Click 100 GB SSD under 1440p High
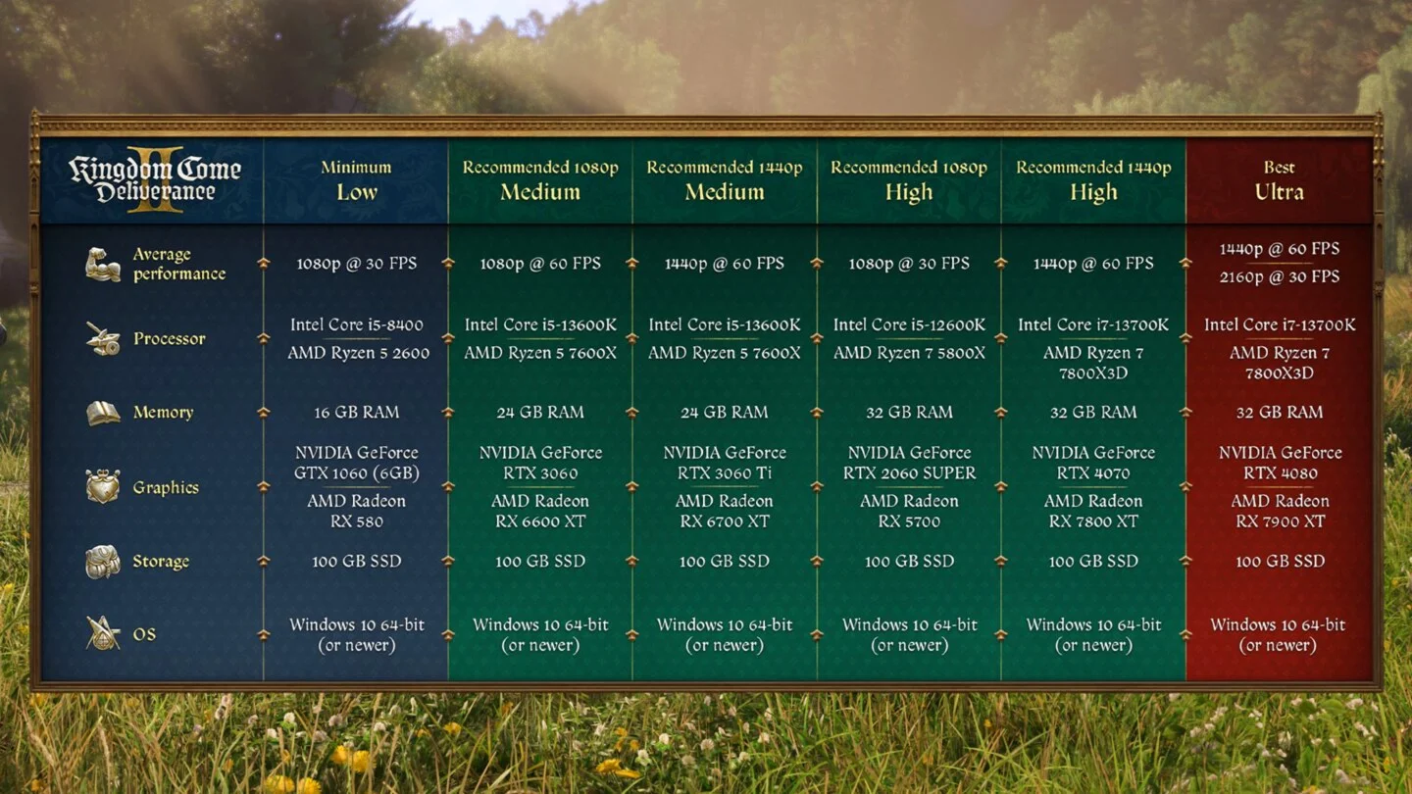 1093,562
